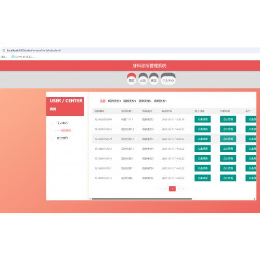
Task: Open the Day02 bookmark in bookmarks bar
Action: 23,57
